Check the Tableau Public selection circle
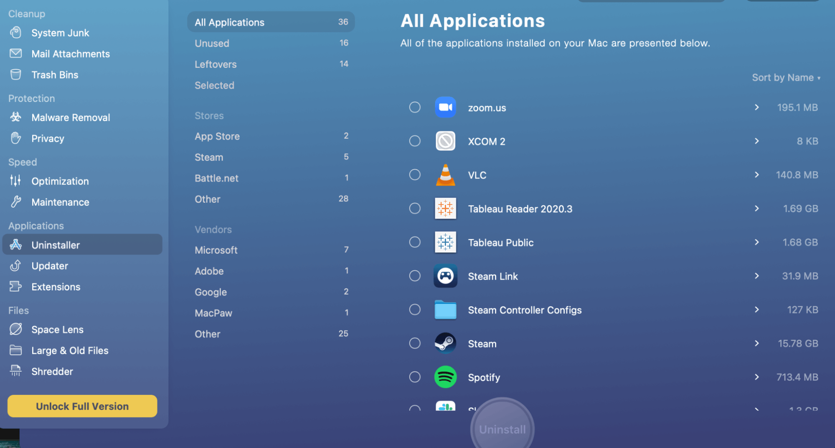Viewport: 835px width, 448px height. pyautogui.click(x=415, y=242)
